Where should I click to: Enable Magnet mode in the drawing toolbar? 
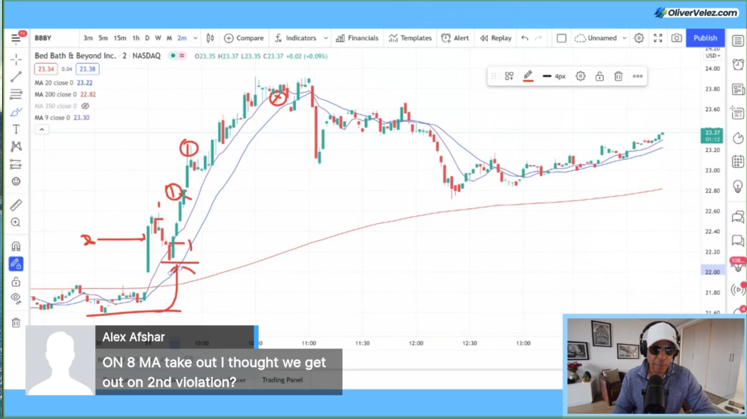pos(16,246)
